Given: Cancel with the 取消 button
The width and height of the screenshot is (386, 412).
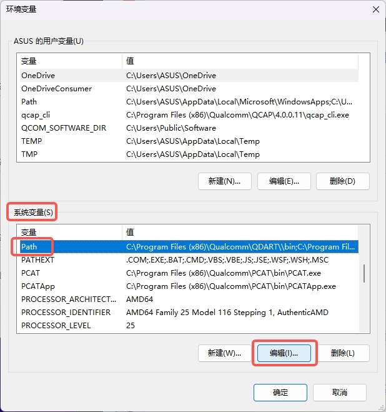Looking at the screenshot, I should pyautogui.click(x=340, y=393).
